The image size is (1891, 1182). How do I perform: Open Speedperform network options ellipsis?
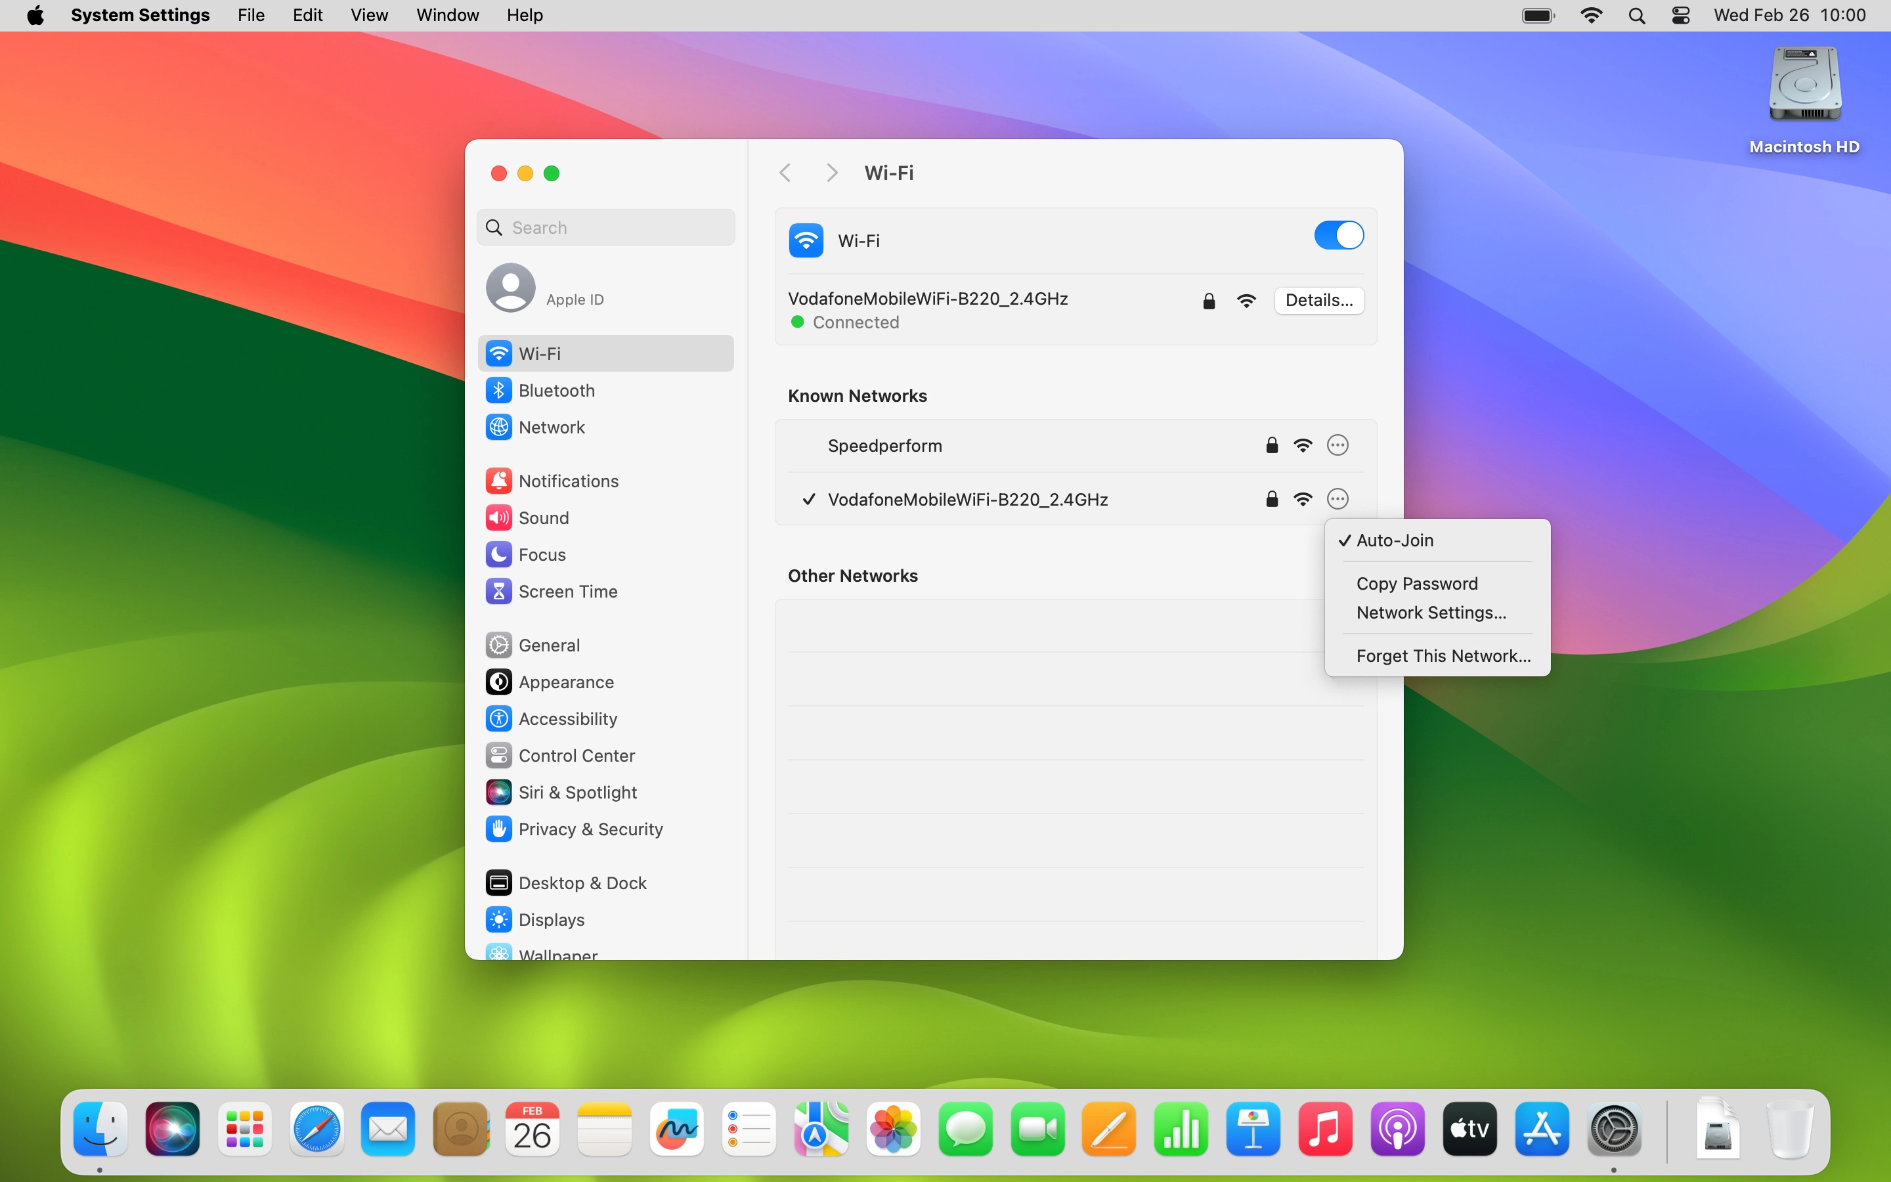pos(1337,446)
